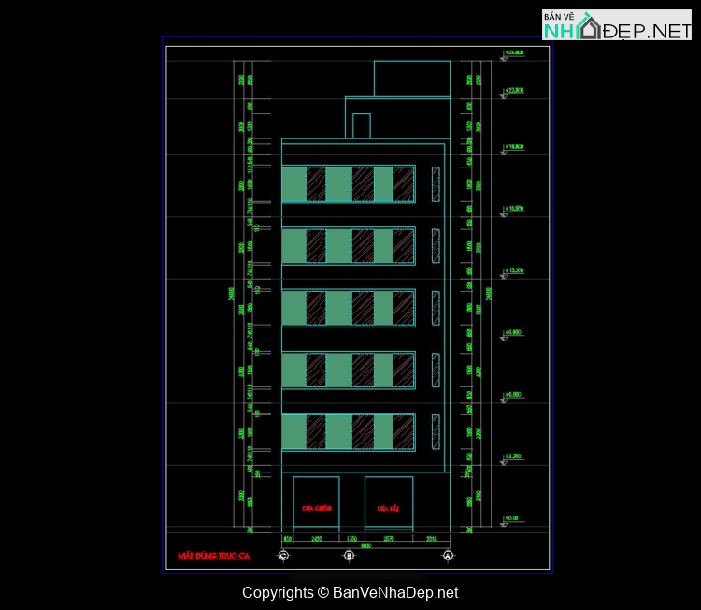Click the grid axis bubble labeled A
Image resolution: width=701 pixels, height=610 pixels.
point(449,556)
